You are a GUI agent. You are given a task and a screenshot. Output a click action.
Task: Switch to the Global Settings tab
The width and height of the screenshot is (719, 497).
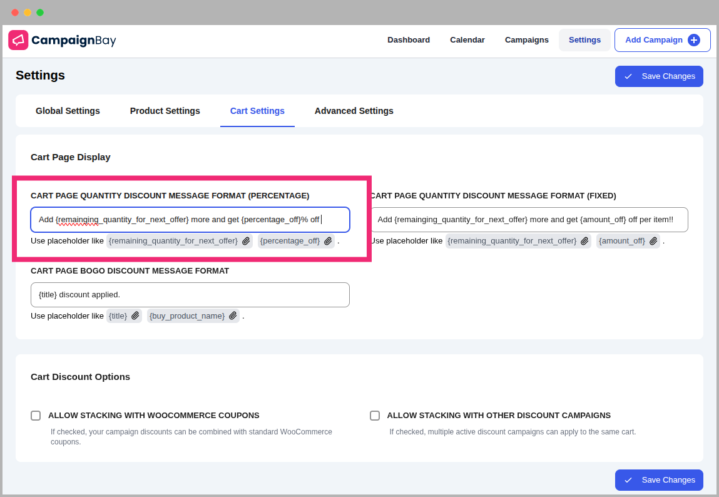coord(68,111)
